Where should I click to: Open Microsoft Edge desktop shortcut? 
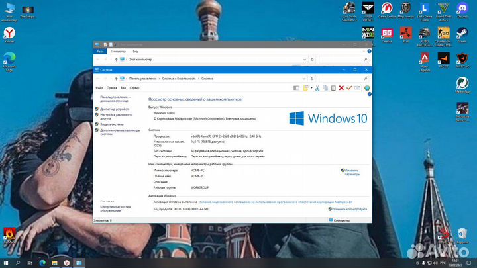(9, 62)
